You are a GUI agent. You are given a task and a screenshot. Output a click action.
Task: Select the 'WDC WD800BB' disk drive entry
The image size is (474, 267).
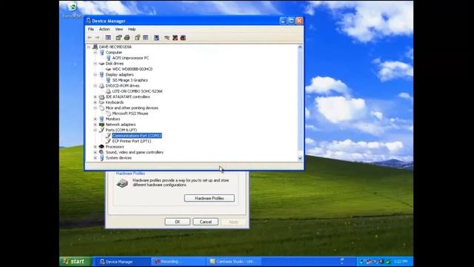click(x=132, y=69)
